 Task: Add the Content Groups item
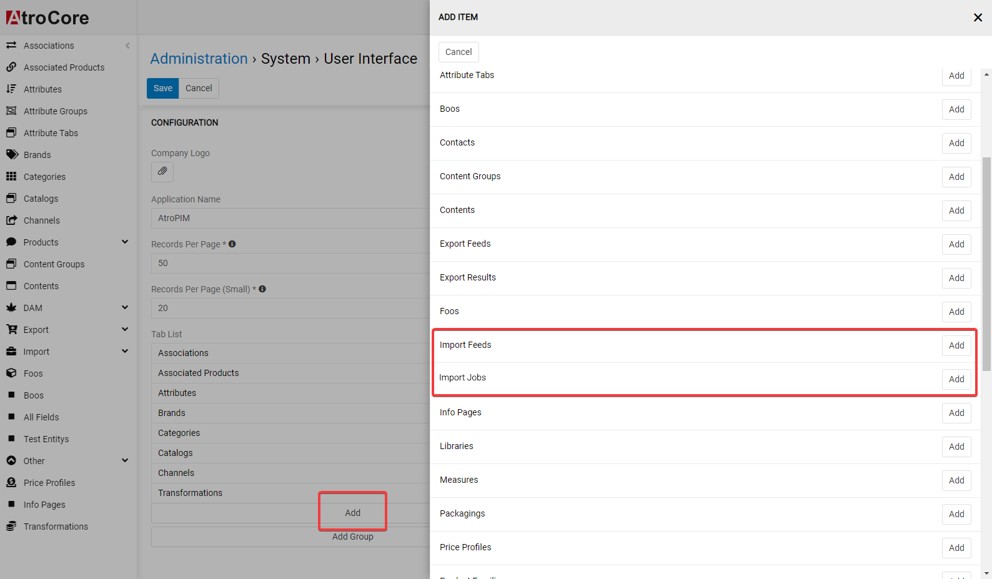[956, 177]
